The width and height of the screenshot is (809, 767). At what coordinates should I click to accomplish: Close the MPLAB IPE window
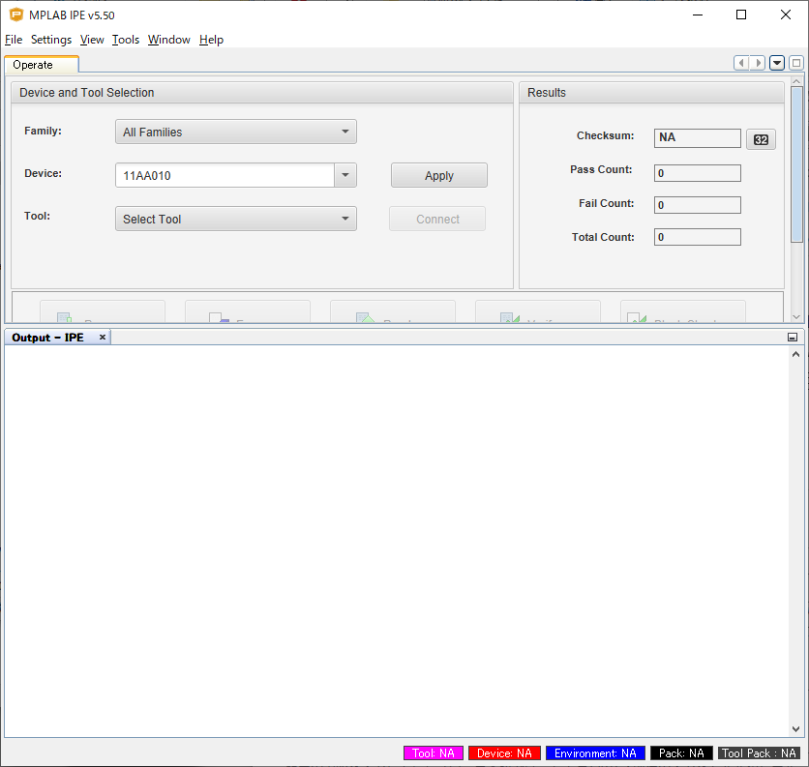pos(785,15)
